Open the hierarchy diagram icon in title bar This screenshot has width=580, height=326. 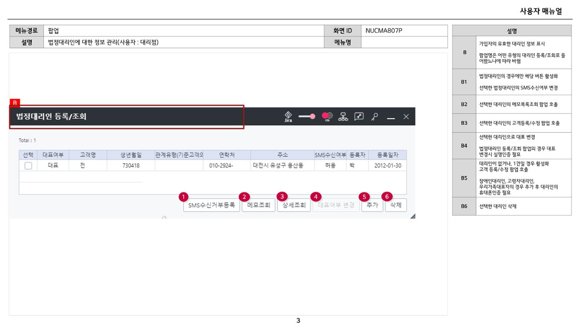(x=343, y=117)
